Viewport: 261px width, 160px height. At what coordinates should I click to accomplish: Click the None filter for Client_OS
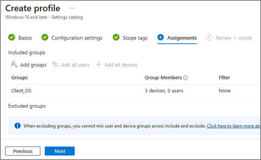(225, 90)
